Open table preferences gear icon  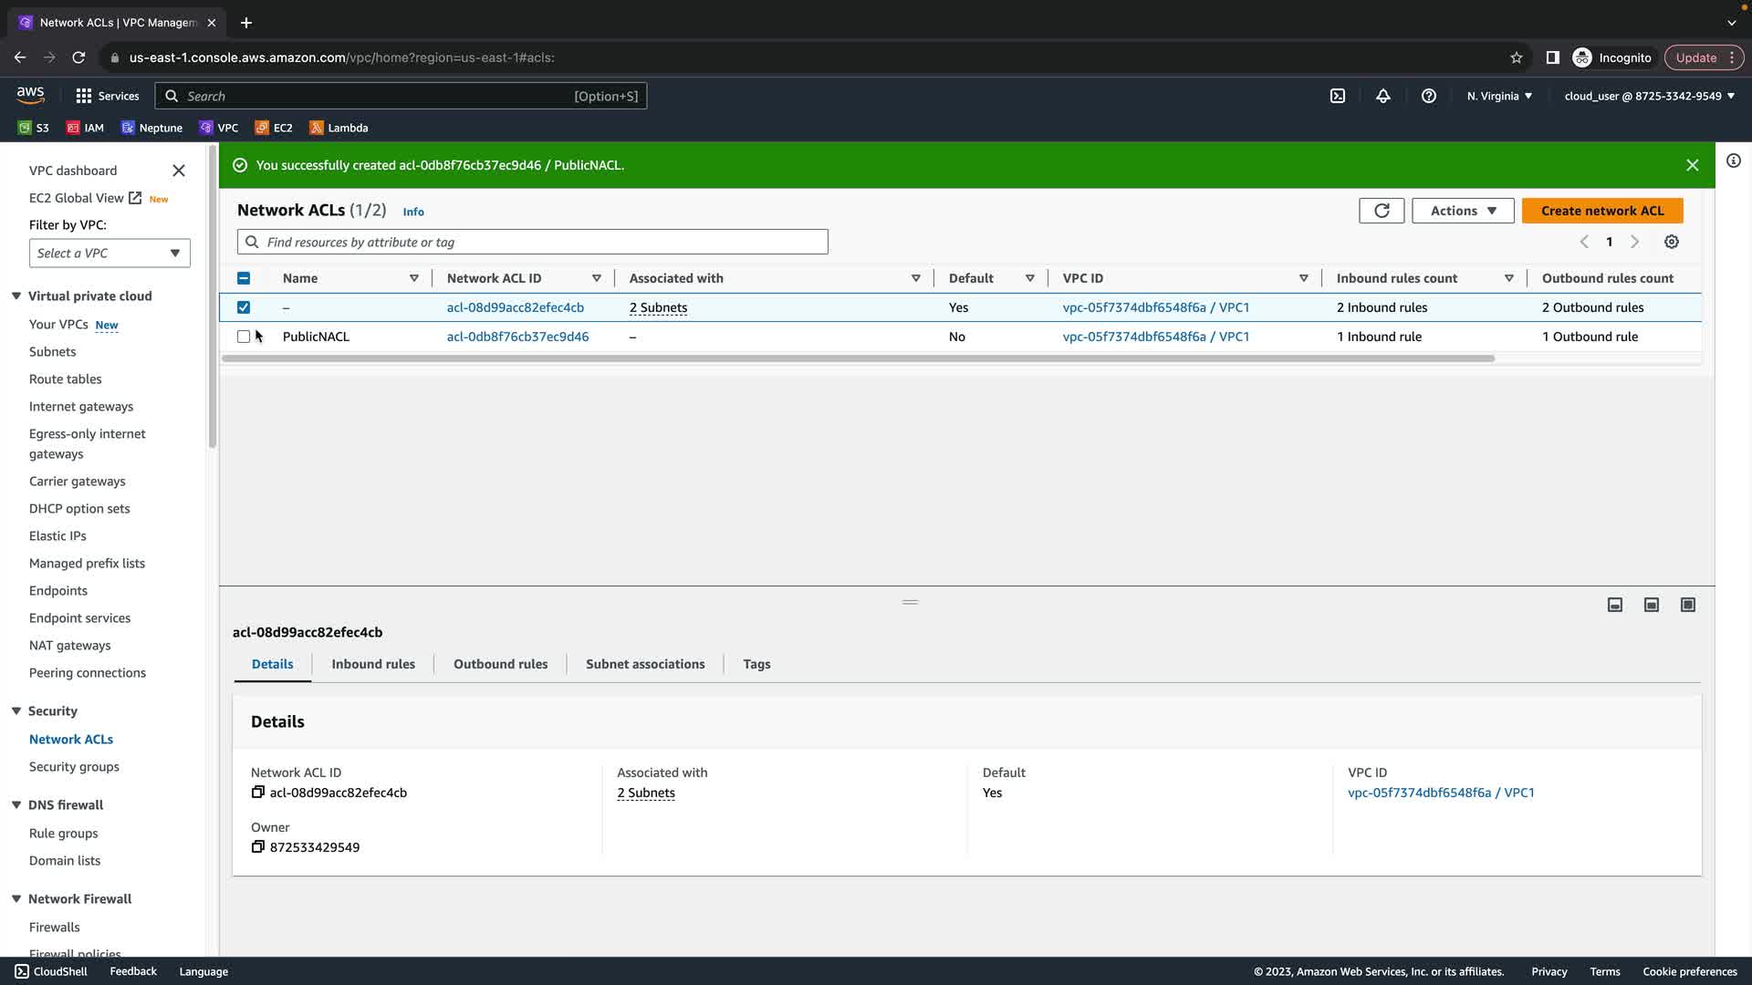1671,242
